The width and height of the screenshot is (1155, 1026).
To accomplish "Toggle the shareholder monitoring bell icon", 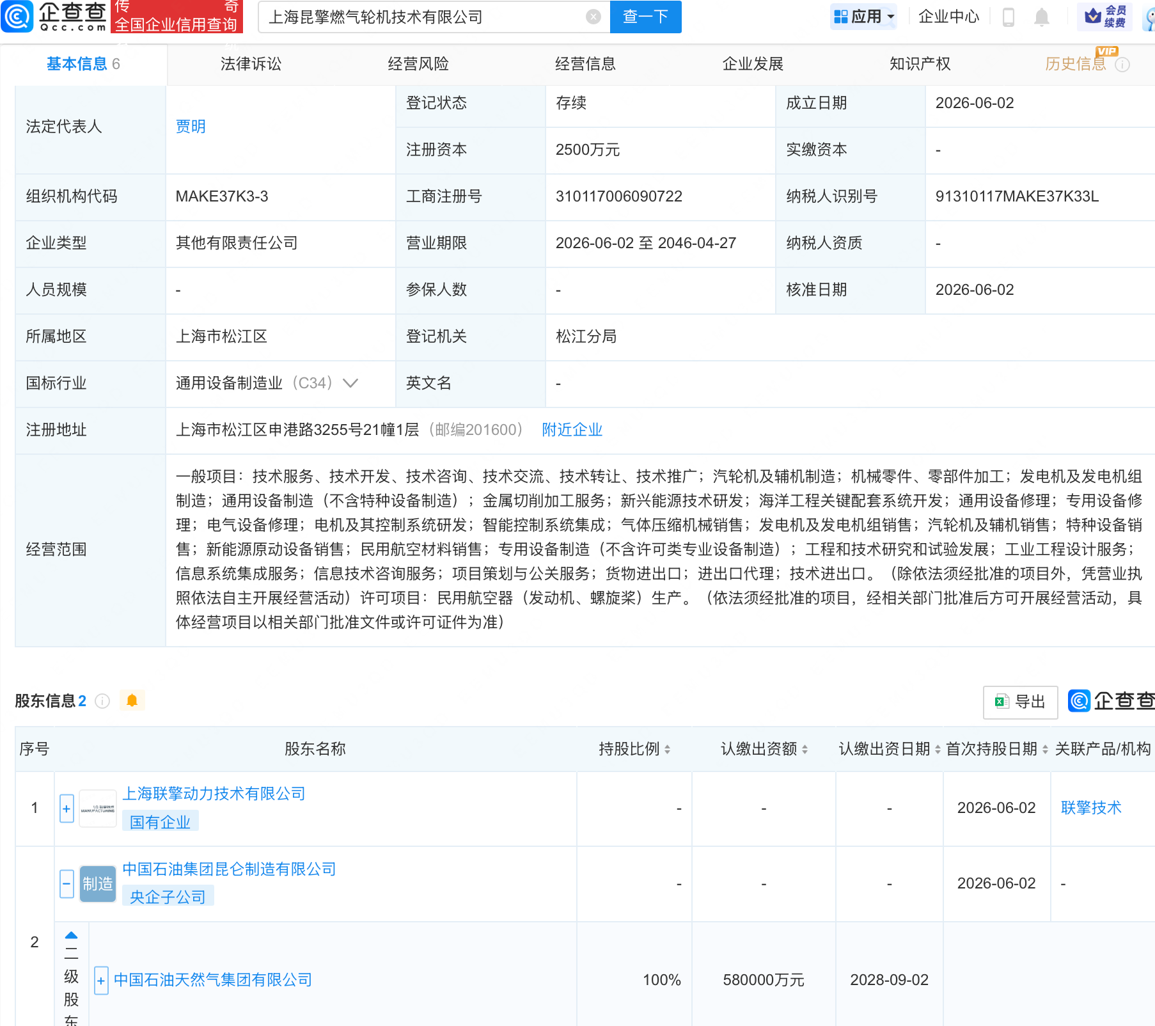I will (132, 700).
